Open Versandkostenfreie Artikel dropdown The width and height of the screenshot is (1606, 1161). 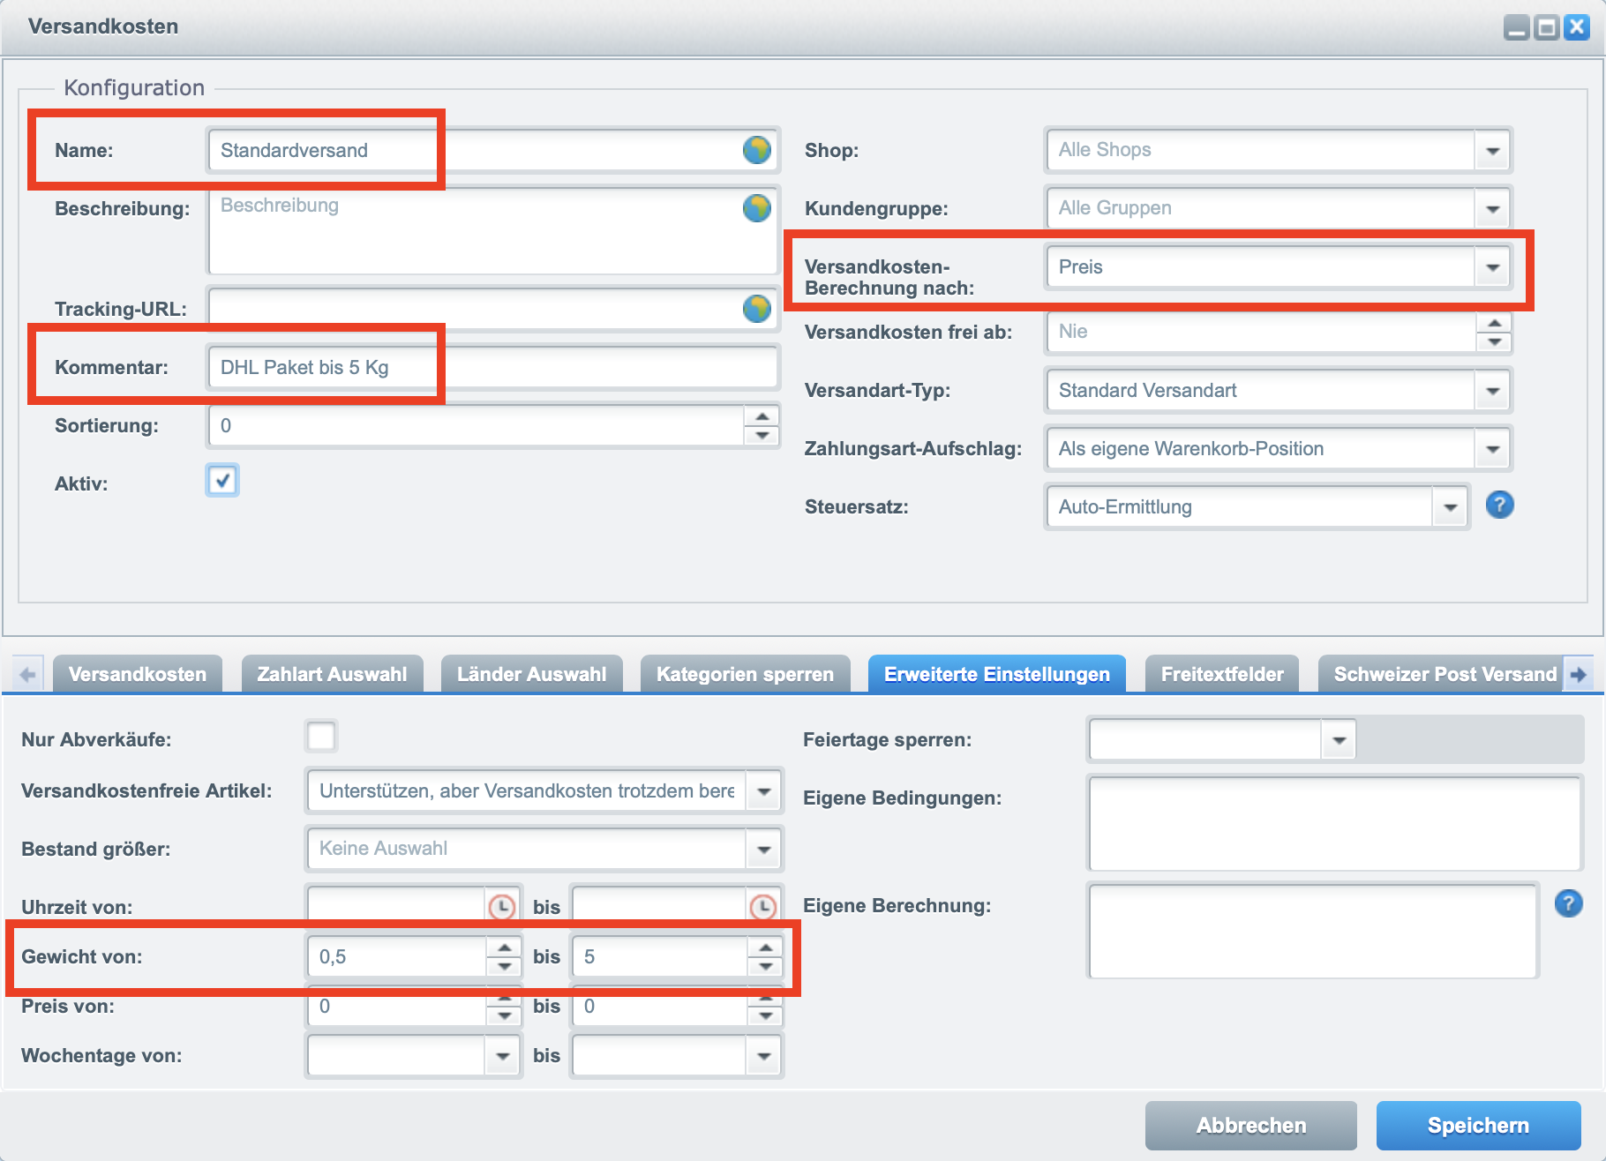(764, 790)
